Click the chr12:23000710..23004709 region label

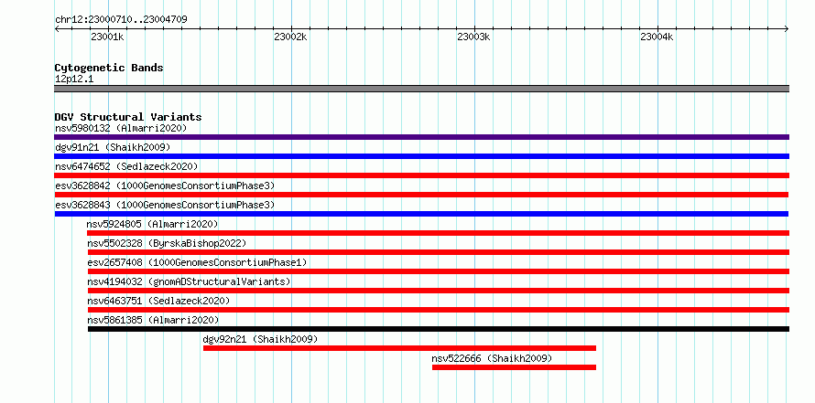click(121, 20)
